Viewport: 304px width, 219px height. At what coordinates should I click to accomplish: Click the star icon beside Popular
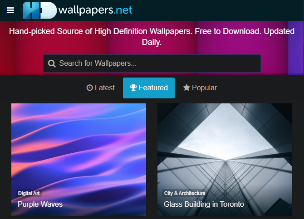[186, 88]
